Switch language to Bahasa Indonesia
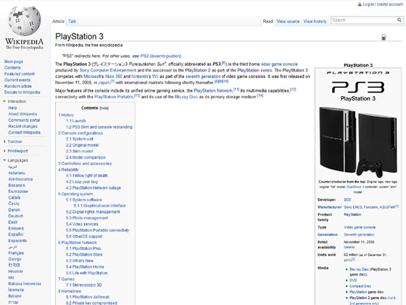 click(x=25, y=283)
